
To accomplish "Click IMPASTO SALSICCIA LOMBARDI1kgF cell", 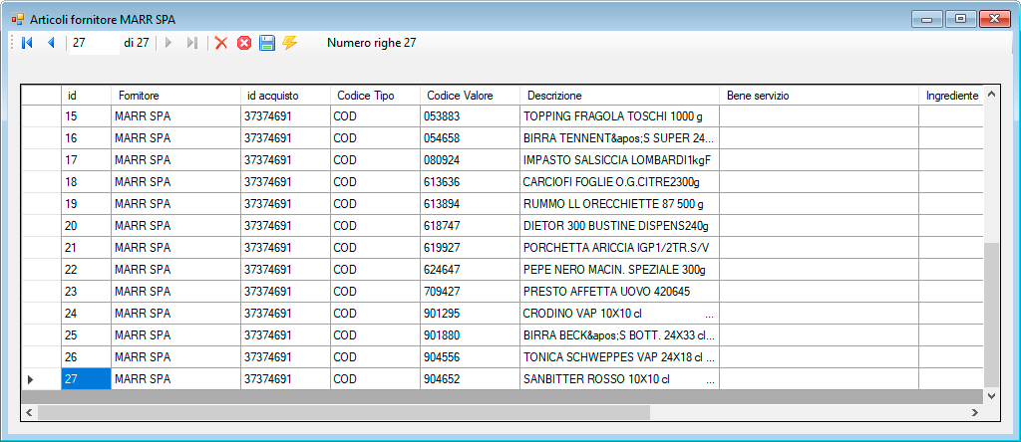I will point(619,160).
